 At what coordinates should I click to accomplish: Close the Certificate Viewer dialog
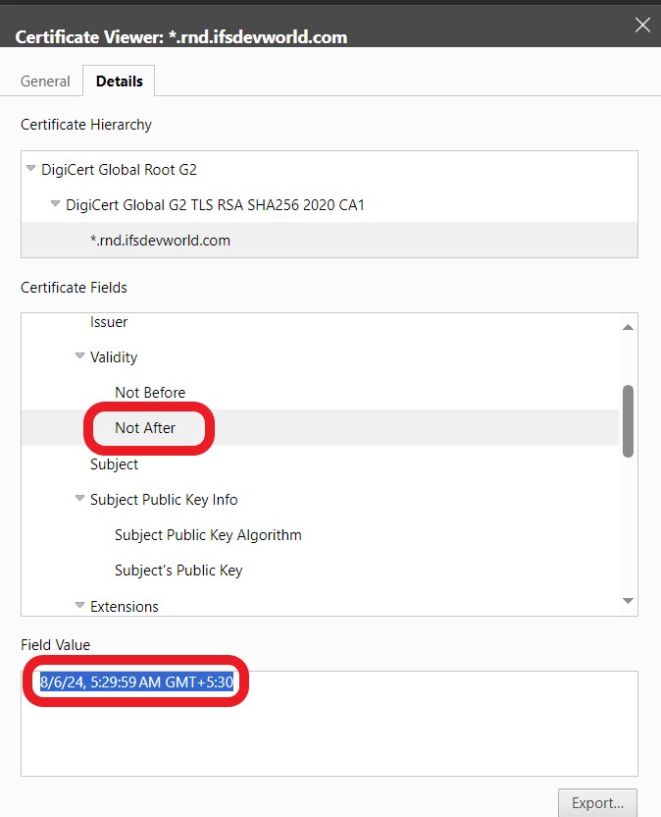(642, 25)
